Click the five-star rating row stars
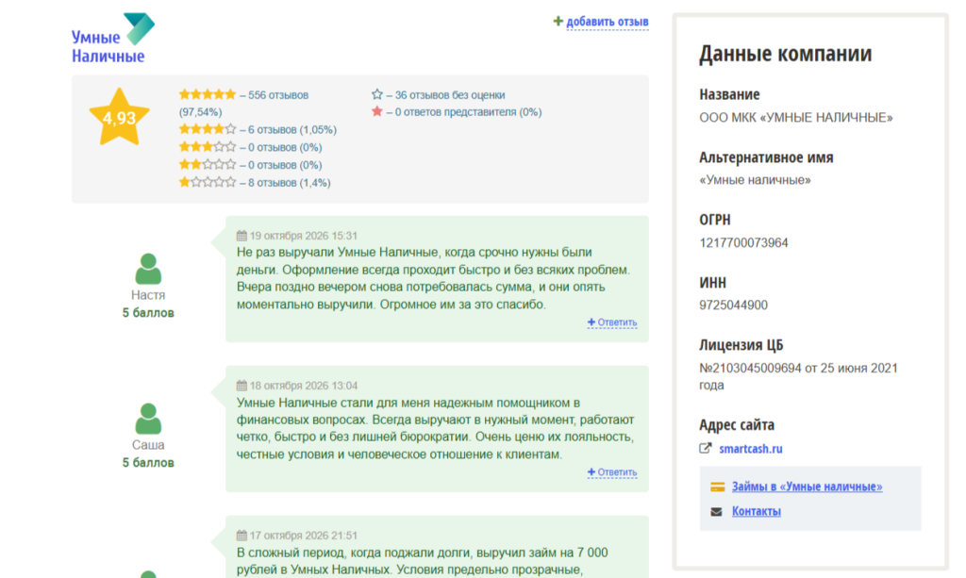 (208, 95)
